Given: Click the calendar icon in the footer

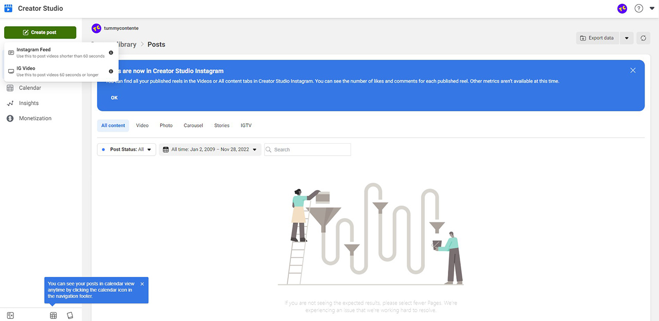Looking at the screenshot, I should tap(53, 315).
